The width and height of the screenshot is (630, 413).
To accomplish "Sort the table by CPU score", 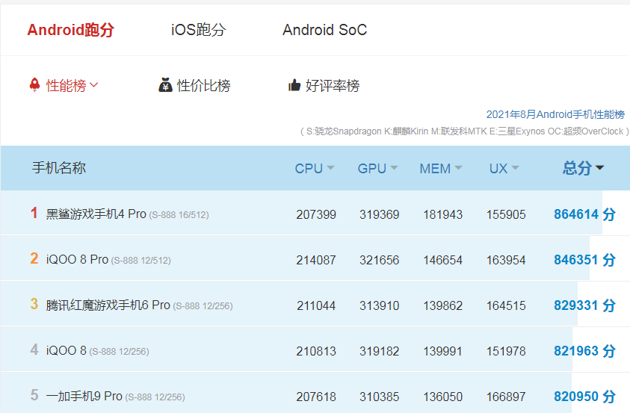I will tap(314, 168).
